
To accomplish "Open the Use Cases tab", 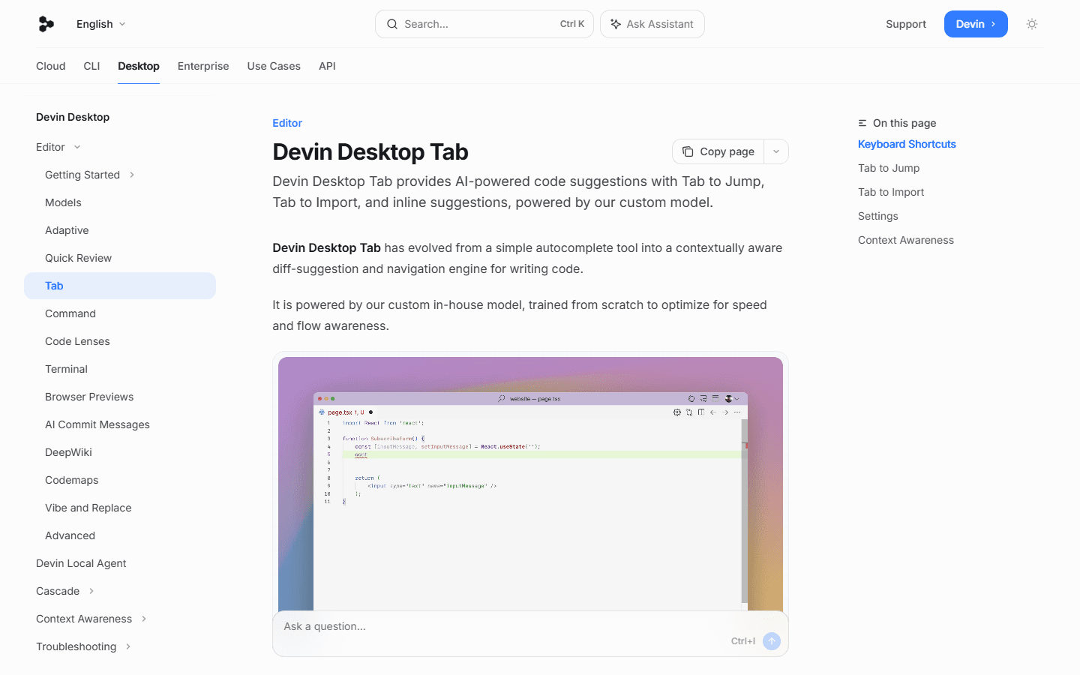I will pyautogui.click(x=274, y=66).
